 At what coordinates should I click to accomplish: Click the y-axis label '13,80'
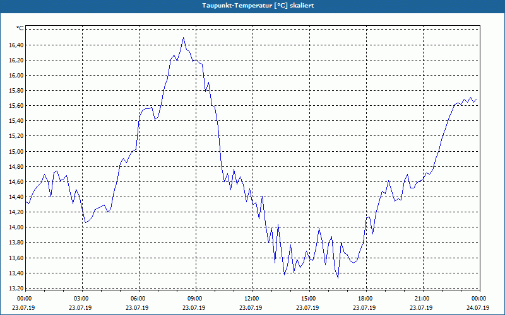click(x=16, y=243)
